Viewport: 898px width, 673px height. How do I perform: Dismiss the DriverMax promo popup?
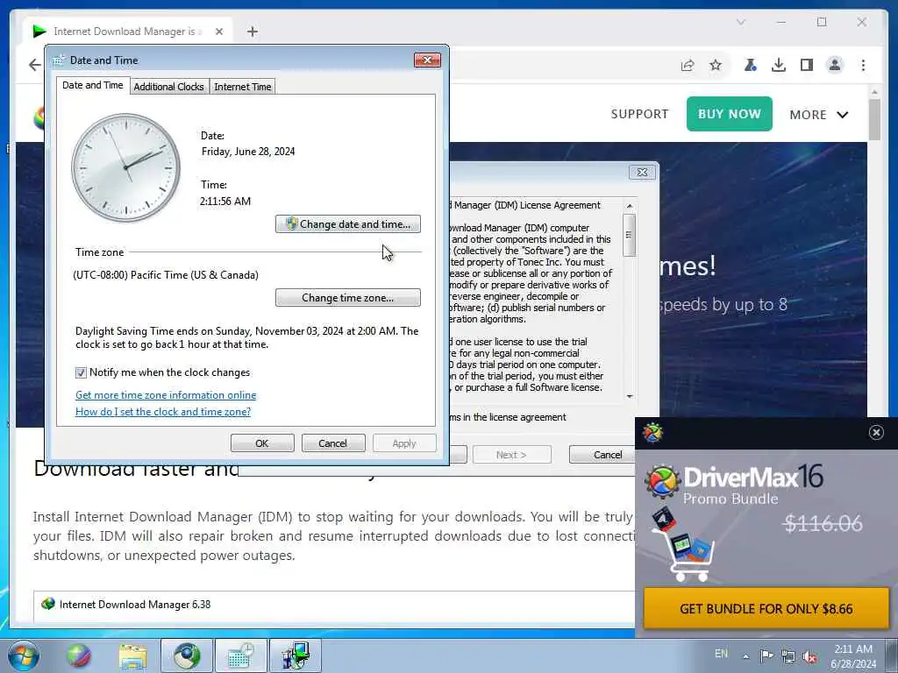876,433
